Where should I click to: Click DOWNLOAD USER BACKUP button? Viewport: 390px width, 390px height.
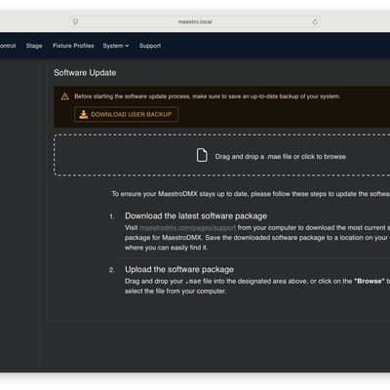[126, 114]
